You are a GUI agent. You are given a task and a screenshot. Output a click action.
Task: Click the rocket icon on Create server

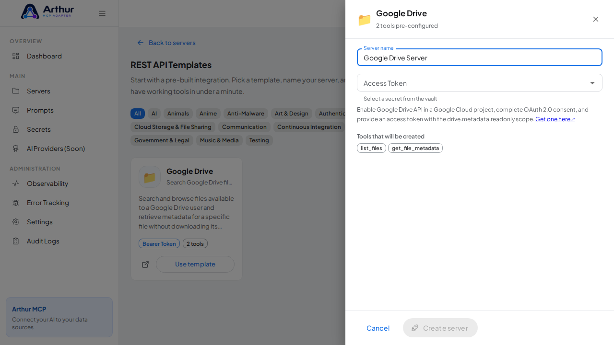tap(415, 328)
